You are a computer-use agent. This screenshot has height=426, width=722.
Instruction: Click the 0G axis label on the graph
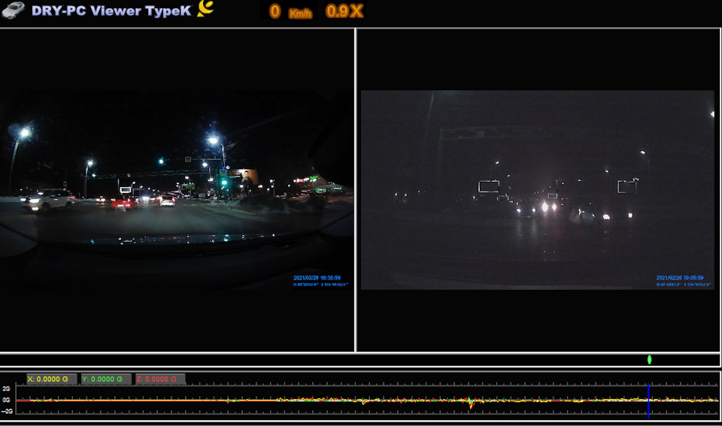point(6,400)
